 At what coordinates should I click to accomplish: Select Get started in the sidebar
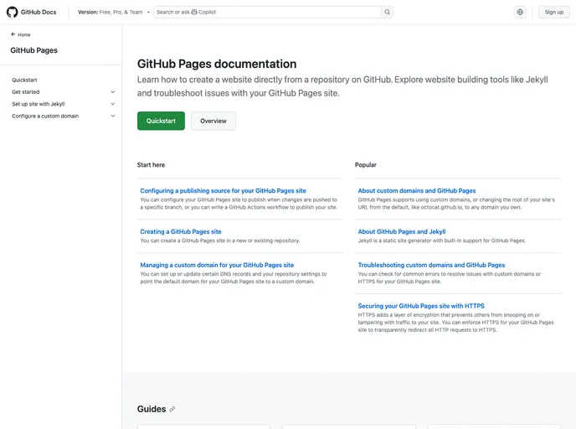pyautogui.click(x=26, y=92)
